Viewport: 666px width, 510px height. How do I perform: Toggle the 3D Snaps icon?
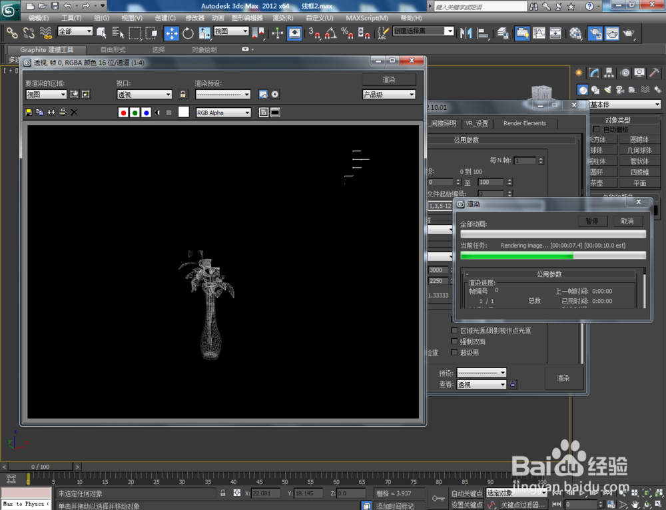click(x=314, y=33)
